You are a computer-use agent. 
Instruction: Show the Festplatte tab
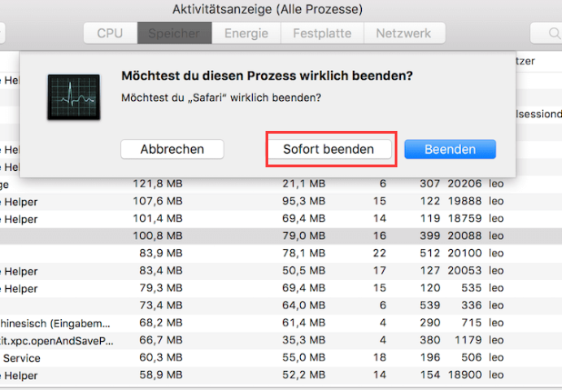point(323,34)
